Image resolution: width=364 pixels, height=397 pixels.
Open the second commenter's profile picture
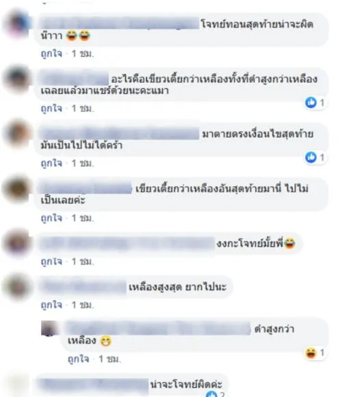point(17,79)
